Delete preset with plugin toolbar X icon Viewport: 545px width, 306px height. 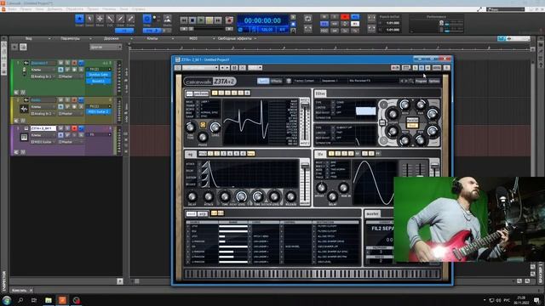pyautogui.click(x=242, y=68)
